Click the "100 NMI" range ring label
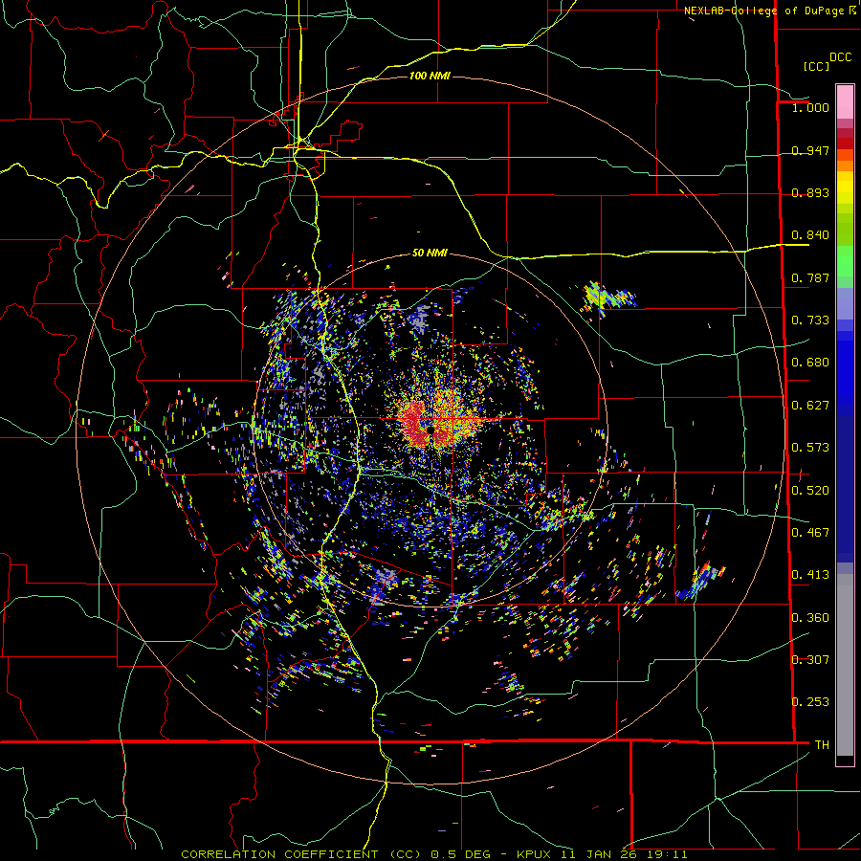861x861 pixels. (430, 76)
